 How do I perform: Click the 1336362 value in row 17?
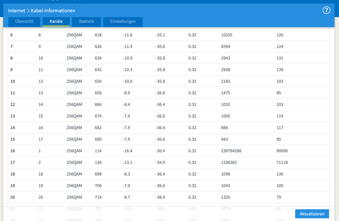click(229, 162)
